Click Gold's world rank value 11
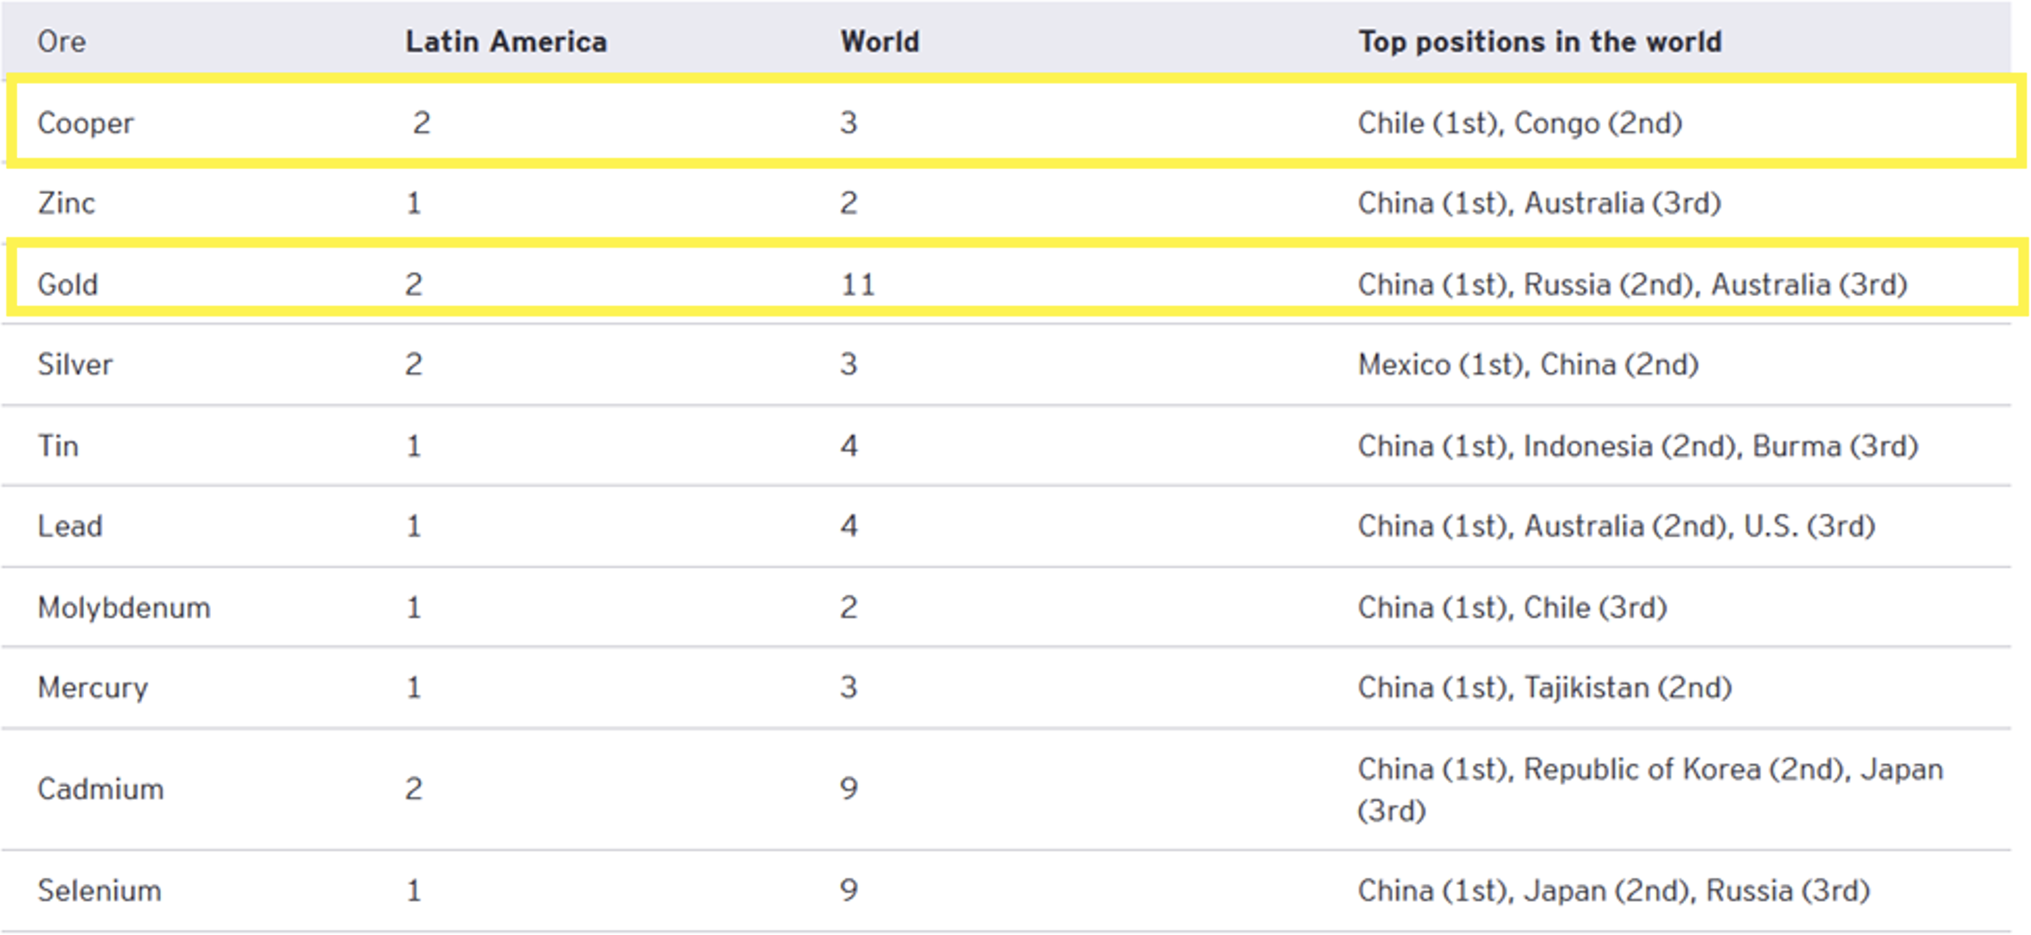Image resolution: width=2031 pixels, height=935 pixels. pos(857,284)
